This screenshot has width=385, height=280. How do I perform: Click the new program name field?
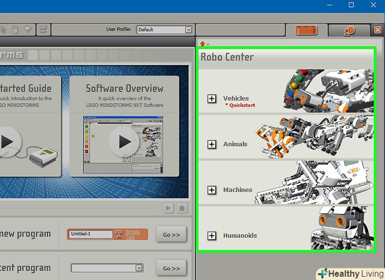point(90,234)
